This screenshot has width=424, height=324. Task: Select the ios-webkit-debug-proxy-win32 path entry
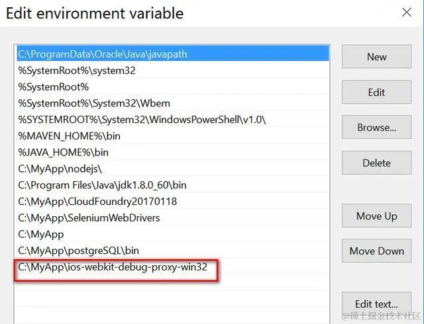coord(173,266)
